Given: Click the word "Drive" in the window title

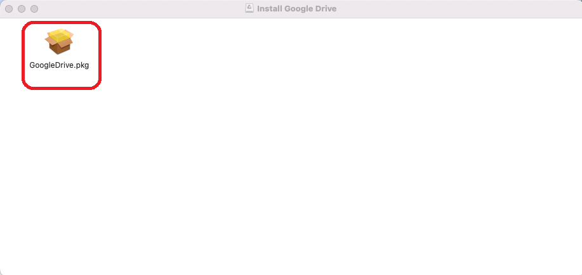Looking at the screenshot, I should point(325,8).
